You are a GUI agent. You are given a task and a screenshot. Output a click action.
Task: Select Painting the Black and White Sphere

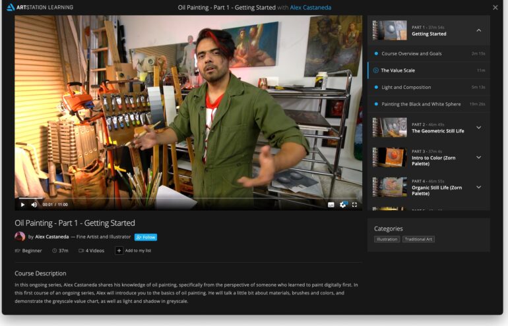coord(429,104)
